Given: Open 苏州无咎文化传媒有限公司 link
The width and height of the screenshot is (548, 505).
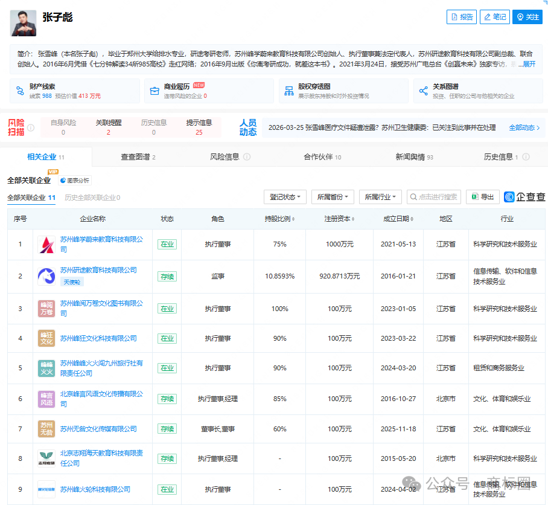Looking at the screenshot, I should [98, 429].
